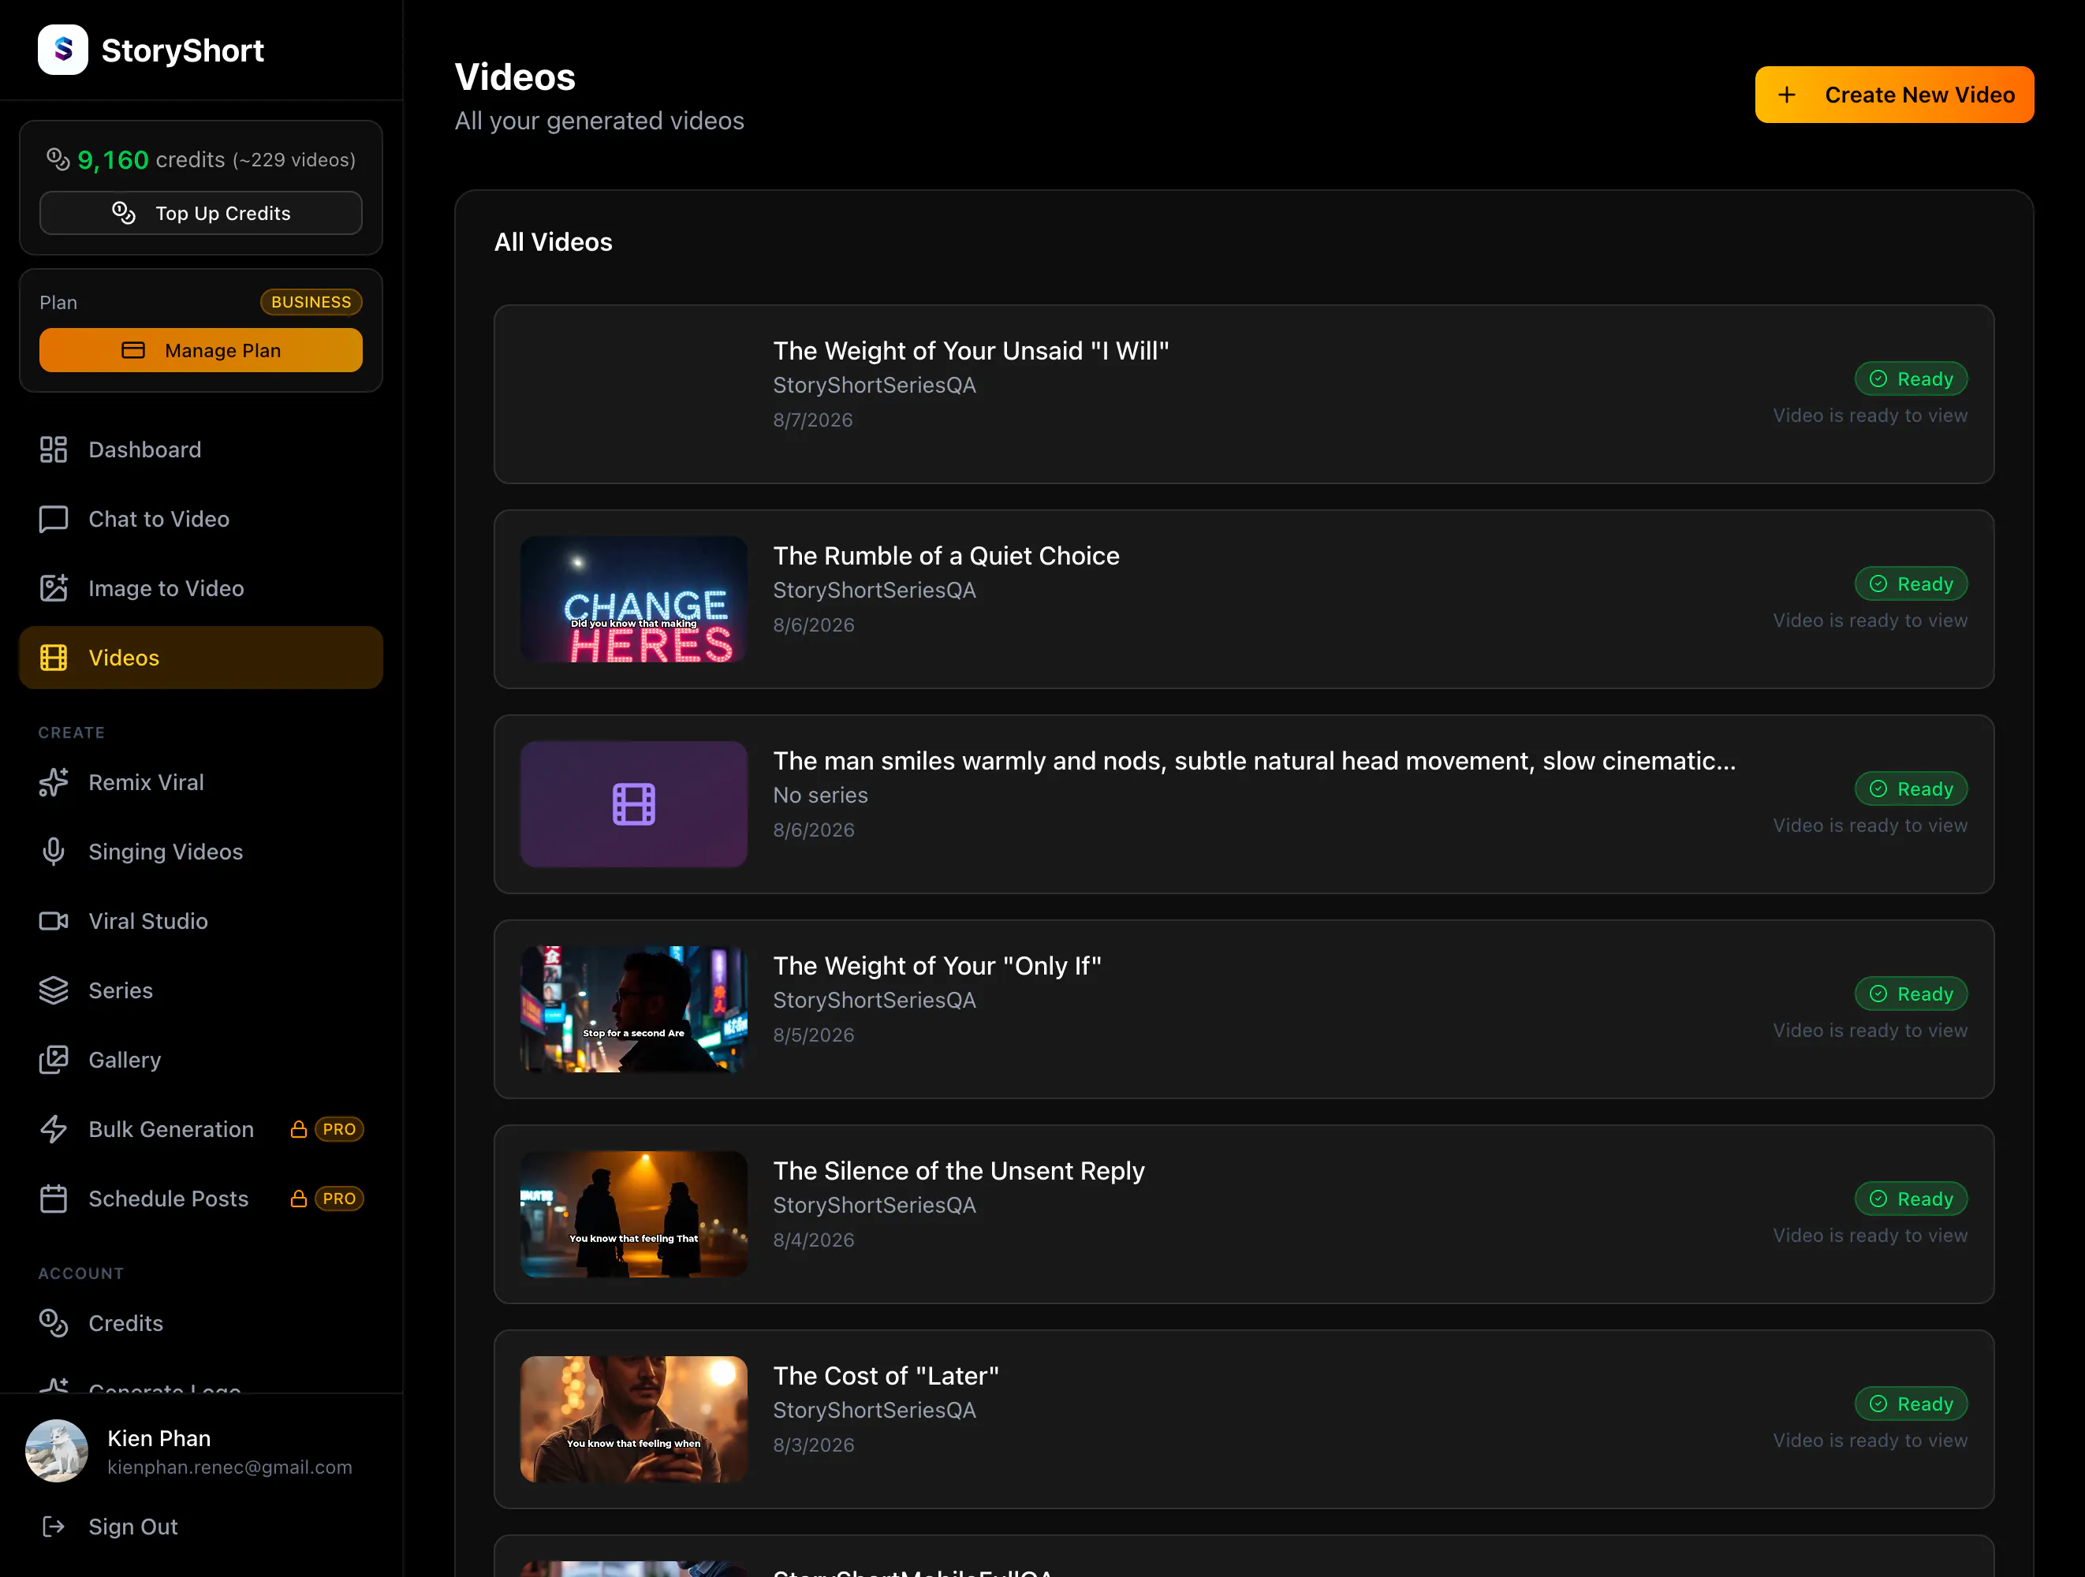This screenshot has height=1577, width=2085.
Task: Click the Chat to Video speech bubble icon
Action: point(54,520)
